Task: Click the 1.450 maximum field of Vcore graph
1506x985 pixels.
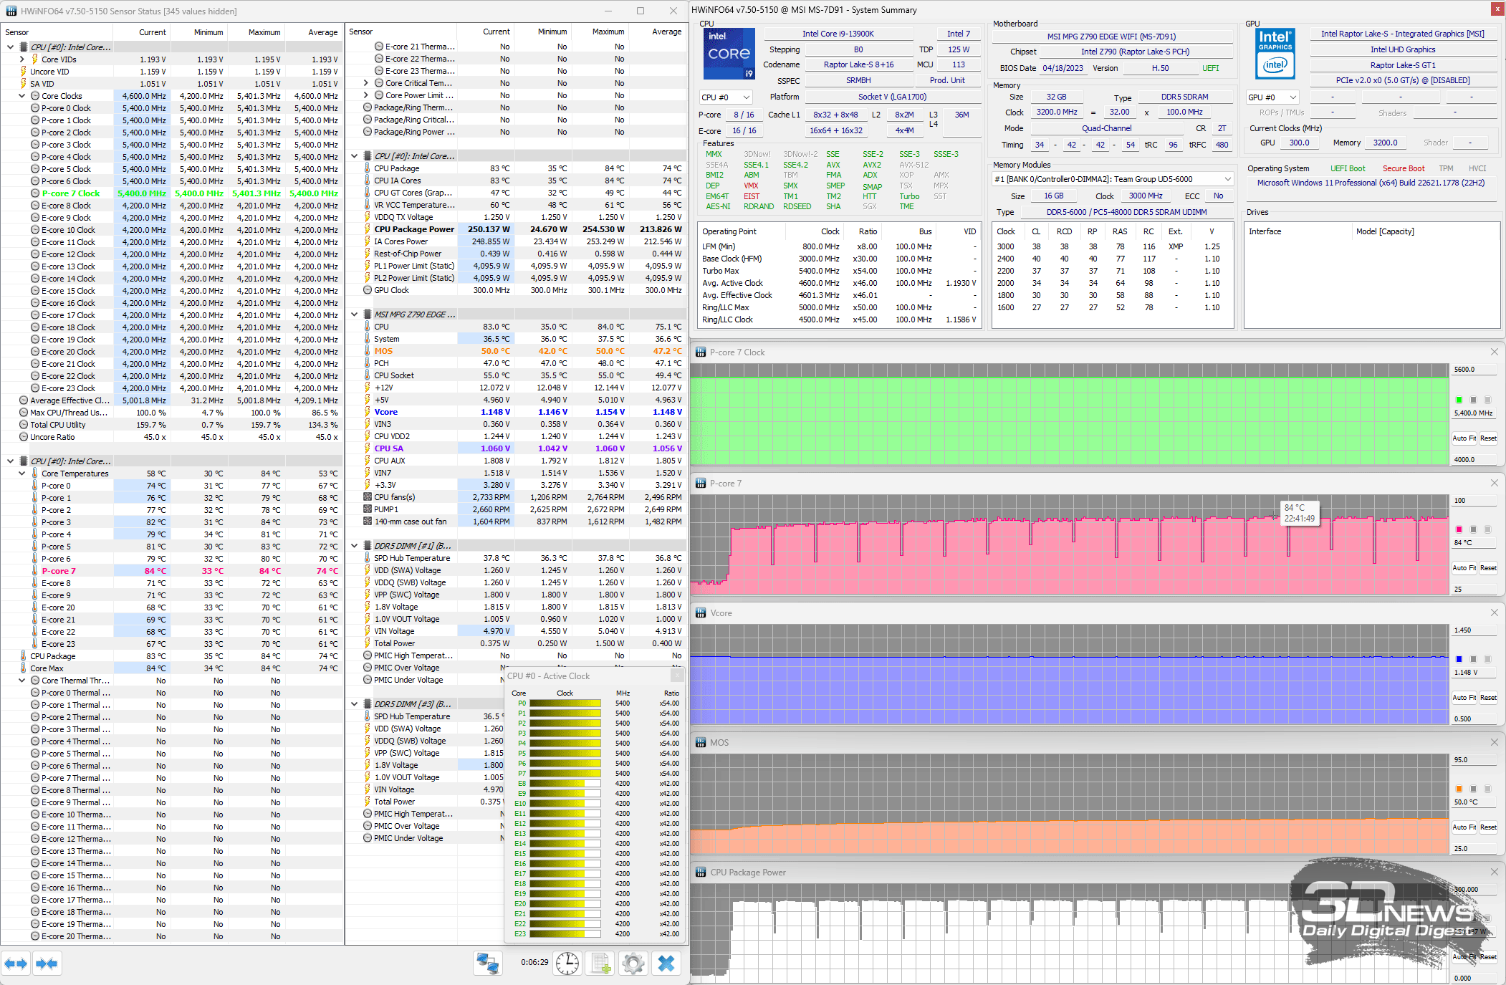Action: (x=1474, y=630)
